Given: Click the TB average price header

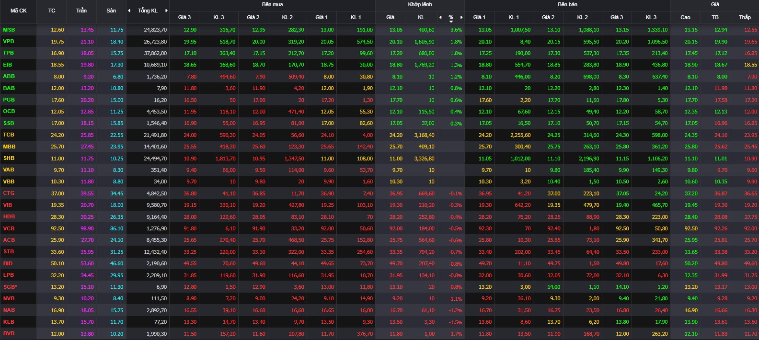Looking at the screenshot, I should (x=715, y=17).
